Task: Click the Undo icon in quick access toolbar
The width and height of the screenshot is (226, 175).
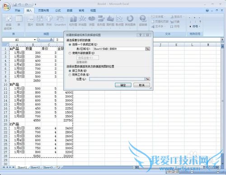Action: pyautogui.click(x=20, y=5)
